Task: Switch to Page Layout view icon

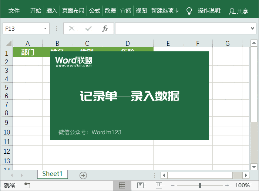Action: click(140, 185)
